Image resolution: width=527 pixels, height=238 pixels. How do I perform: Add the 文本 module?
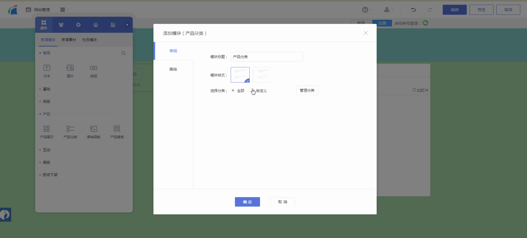(x=47, y=71)
